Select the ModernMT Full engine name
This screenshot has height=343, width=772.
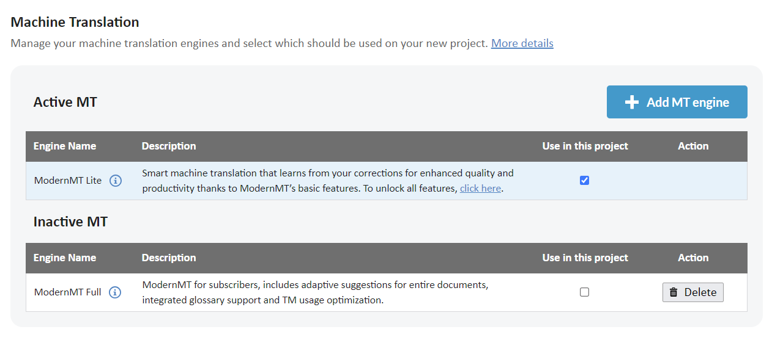[x=68, y=292]
